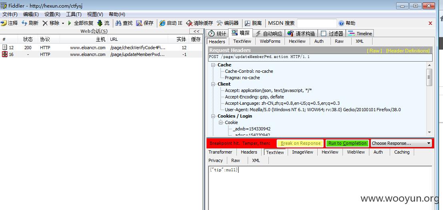Click the refresh (刷新) toolbar icon
Screen dimensions: 443x210
coord(24,23)
